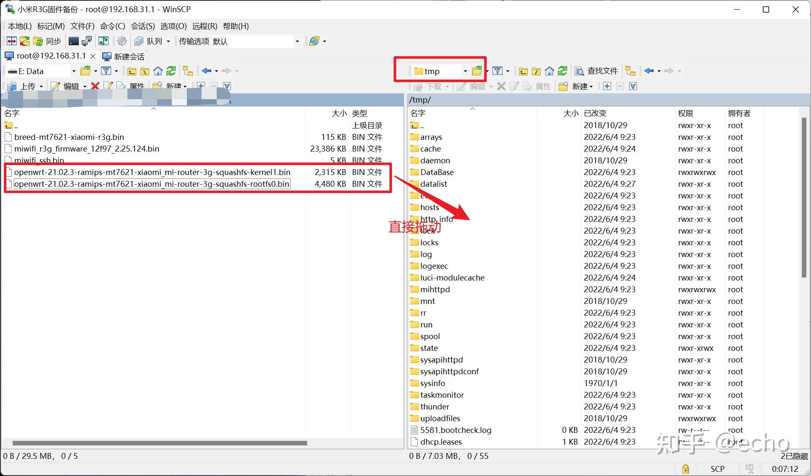Click the local panel filter icon
Screen dimensions: 811x476
coord(106,71)
